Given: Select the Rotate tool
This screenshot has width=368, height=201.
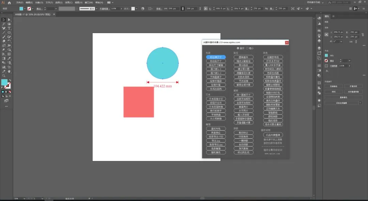Looking at the screenshot, I should point(9,41).
